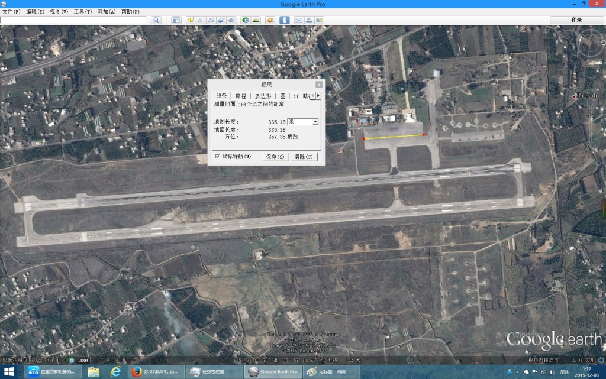Show historical imagery with the clock icon

pyautogui.click(x=246, y=20)
